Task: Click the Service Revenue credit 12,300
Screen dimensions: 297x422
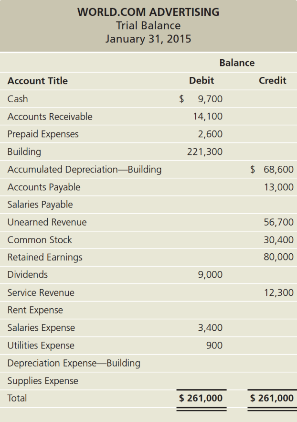Action: pos(278,292)
